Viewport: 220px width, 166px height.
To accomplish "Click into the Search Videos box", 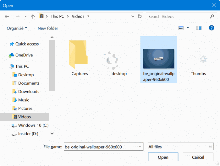I will tap(178, 17).
